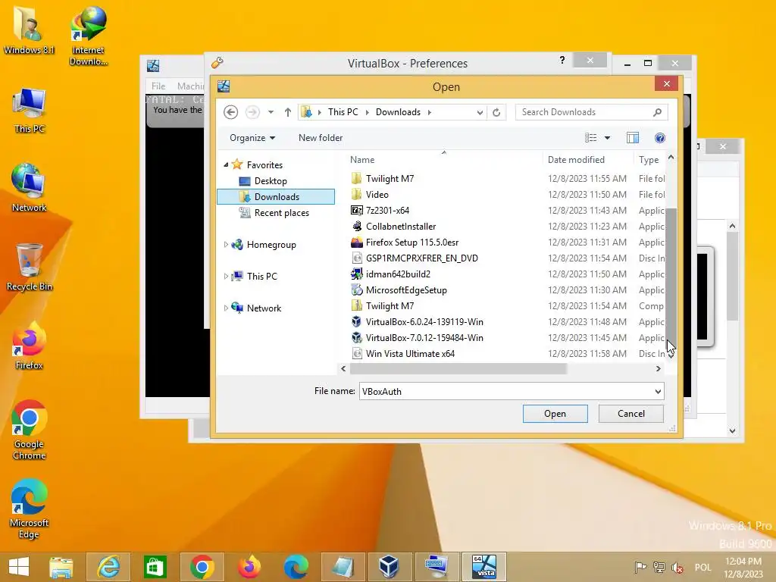The width and height of the screenshot is (776, 582).
Task: Select Recent places in Favorites
Action: [281, 213]
